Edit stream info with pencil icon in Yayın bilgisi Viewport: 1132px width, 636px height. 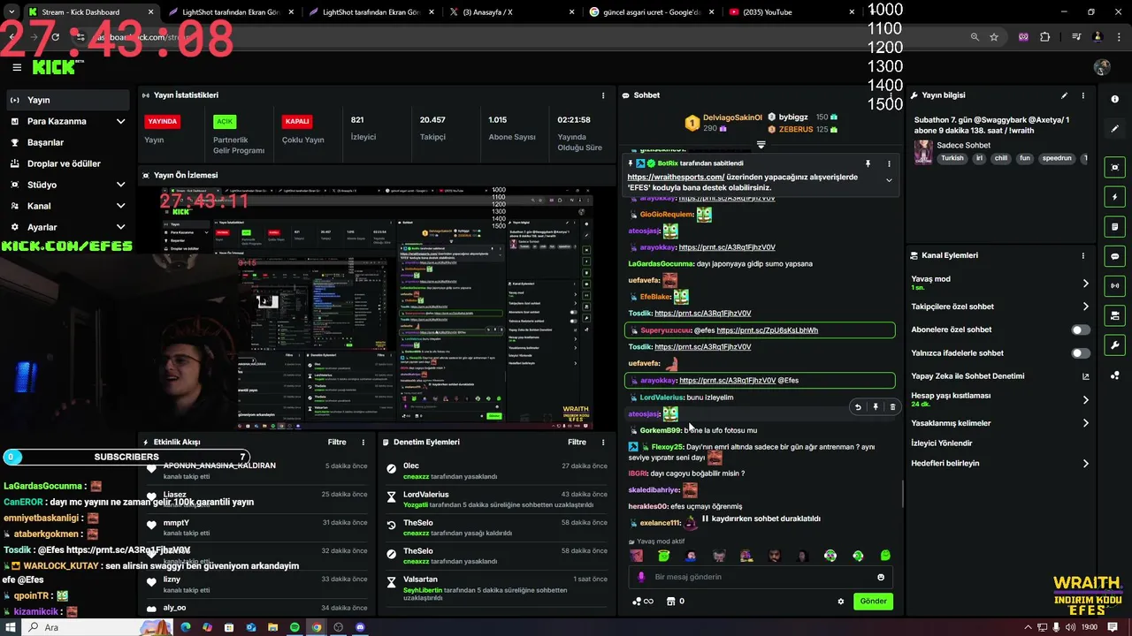(1064, 95)
